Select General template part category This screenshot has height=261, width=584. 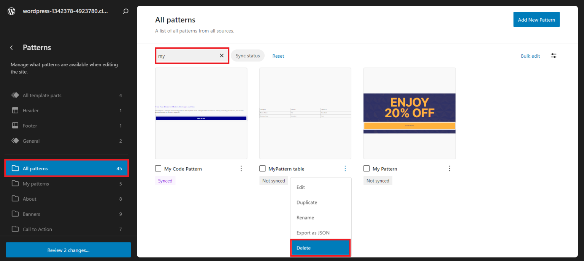tap(67, 141)
